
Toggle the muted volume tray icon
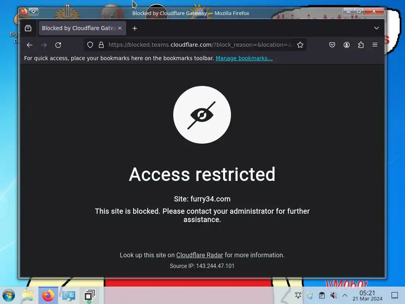334,295
